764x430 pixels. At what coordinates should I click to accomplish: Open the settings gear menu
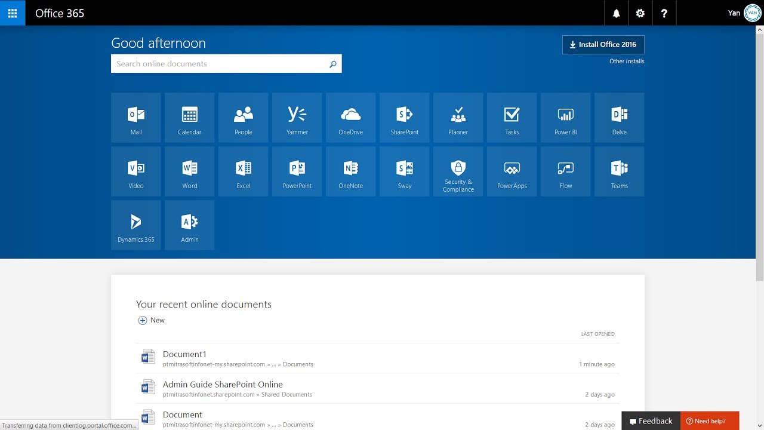pos(640,13)
